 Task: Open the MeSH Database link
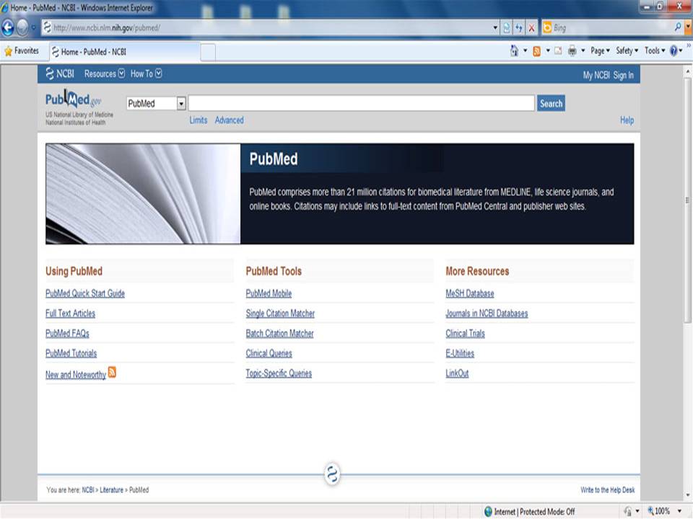point(470,293)
